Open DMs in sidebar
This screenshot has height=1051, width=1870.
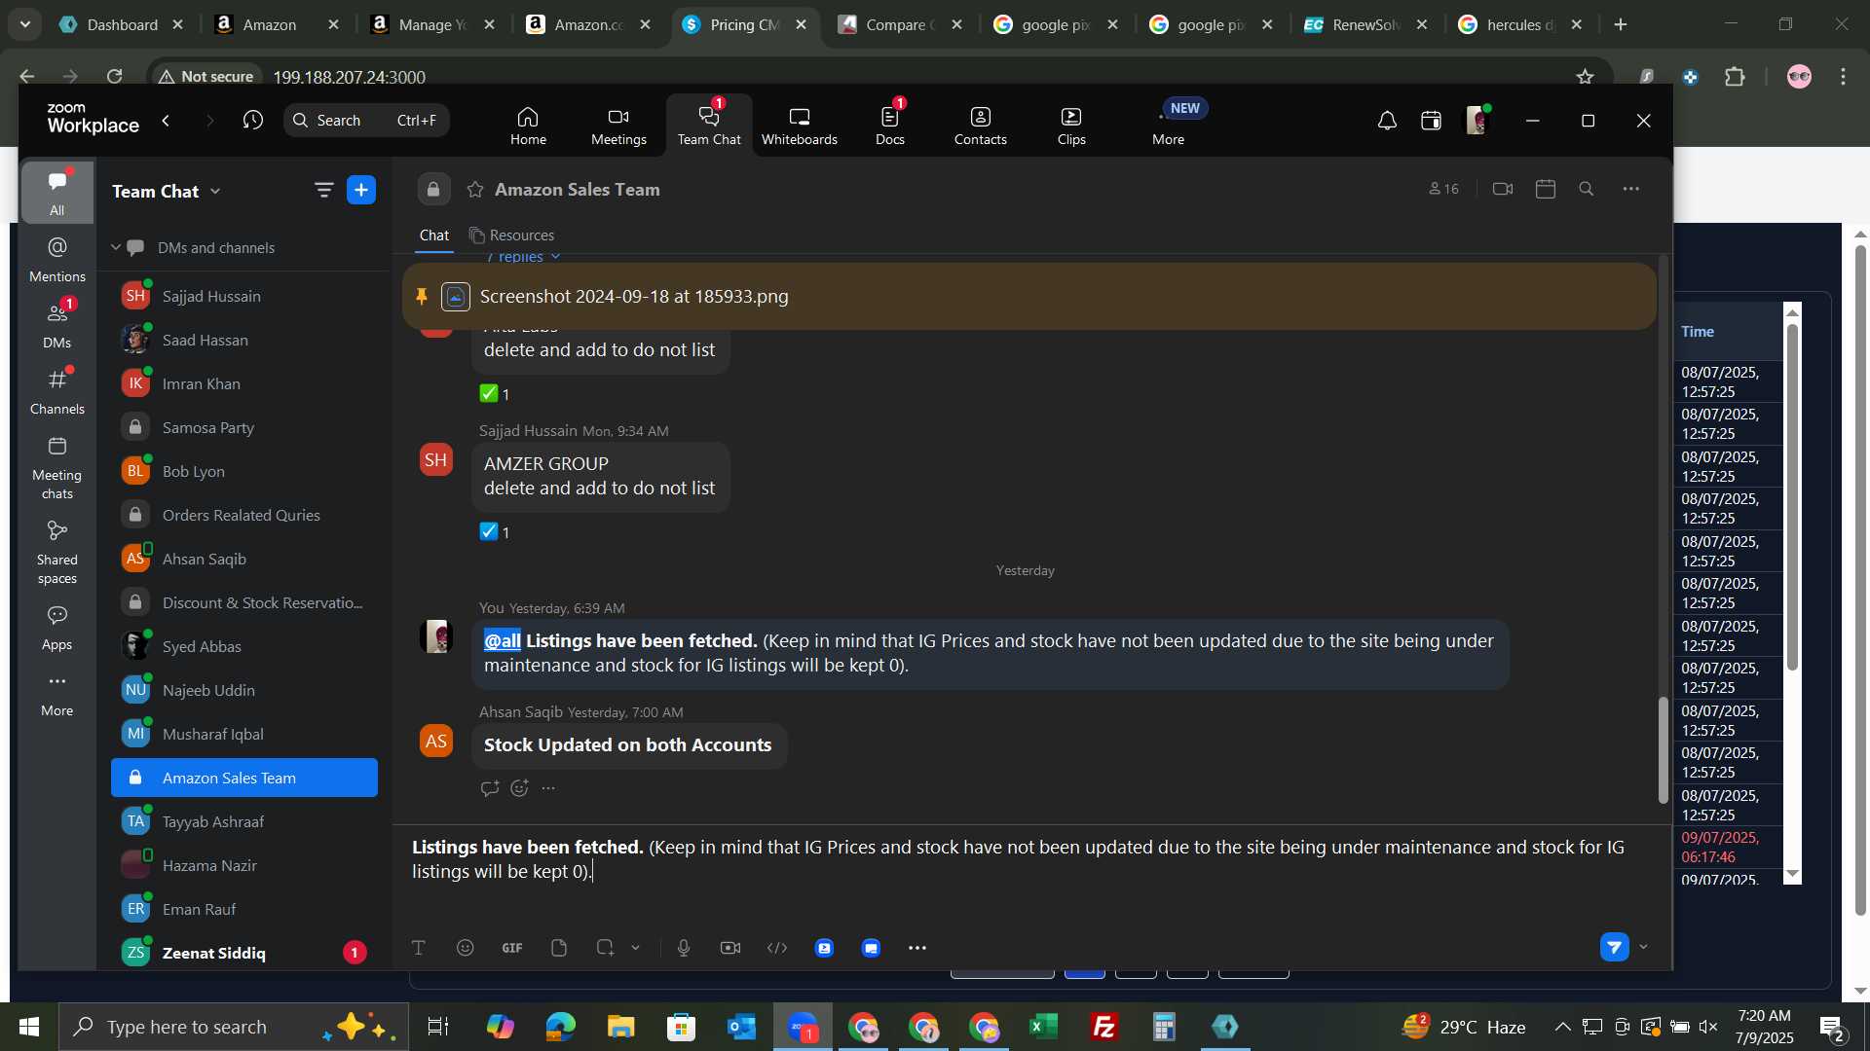57,326
